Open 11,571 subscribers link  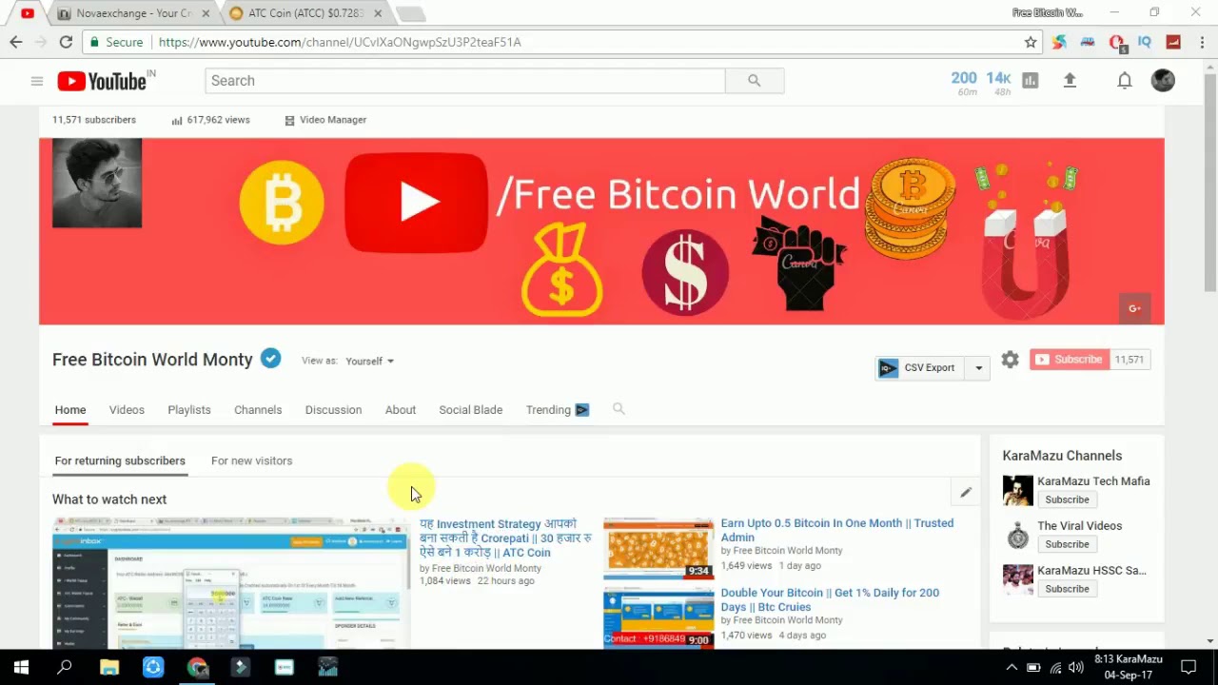tap(94, 120)
